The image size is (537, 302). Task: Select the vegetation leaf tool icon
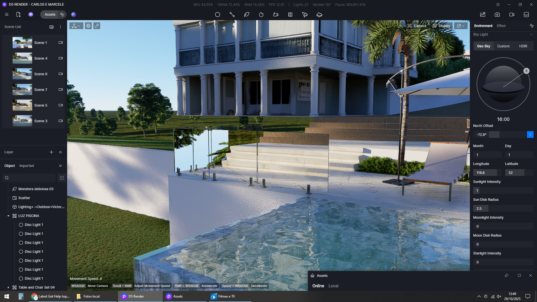[x=246, y=15]
